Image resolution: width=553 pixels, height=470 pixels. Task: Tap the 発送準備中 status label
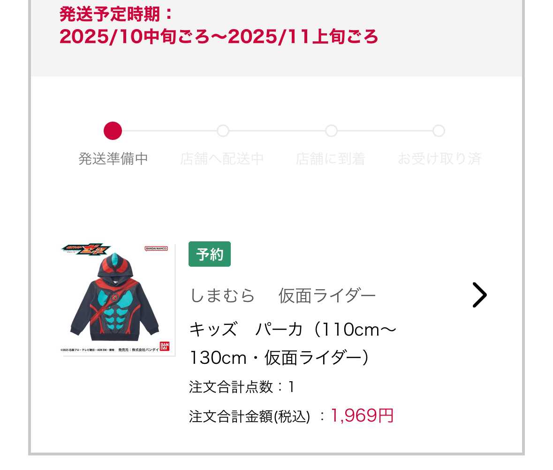(113, 159)
